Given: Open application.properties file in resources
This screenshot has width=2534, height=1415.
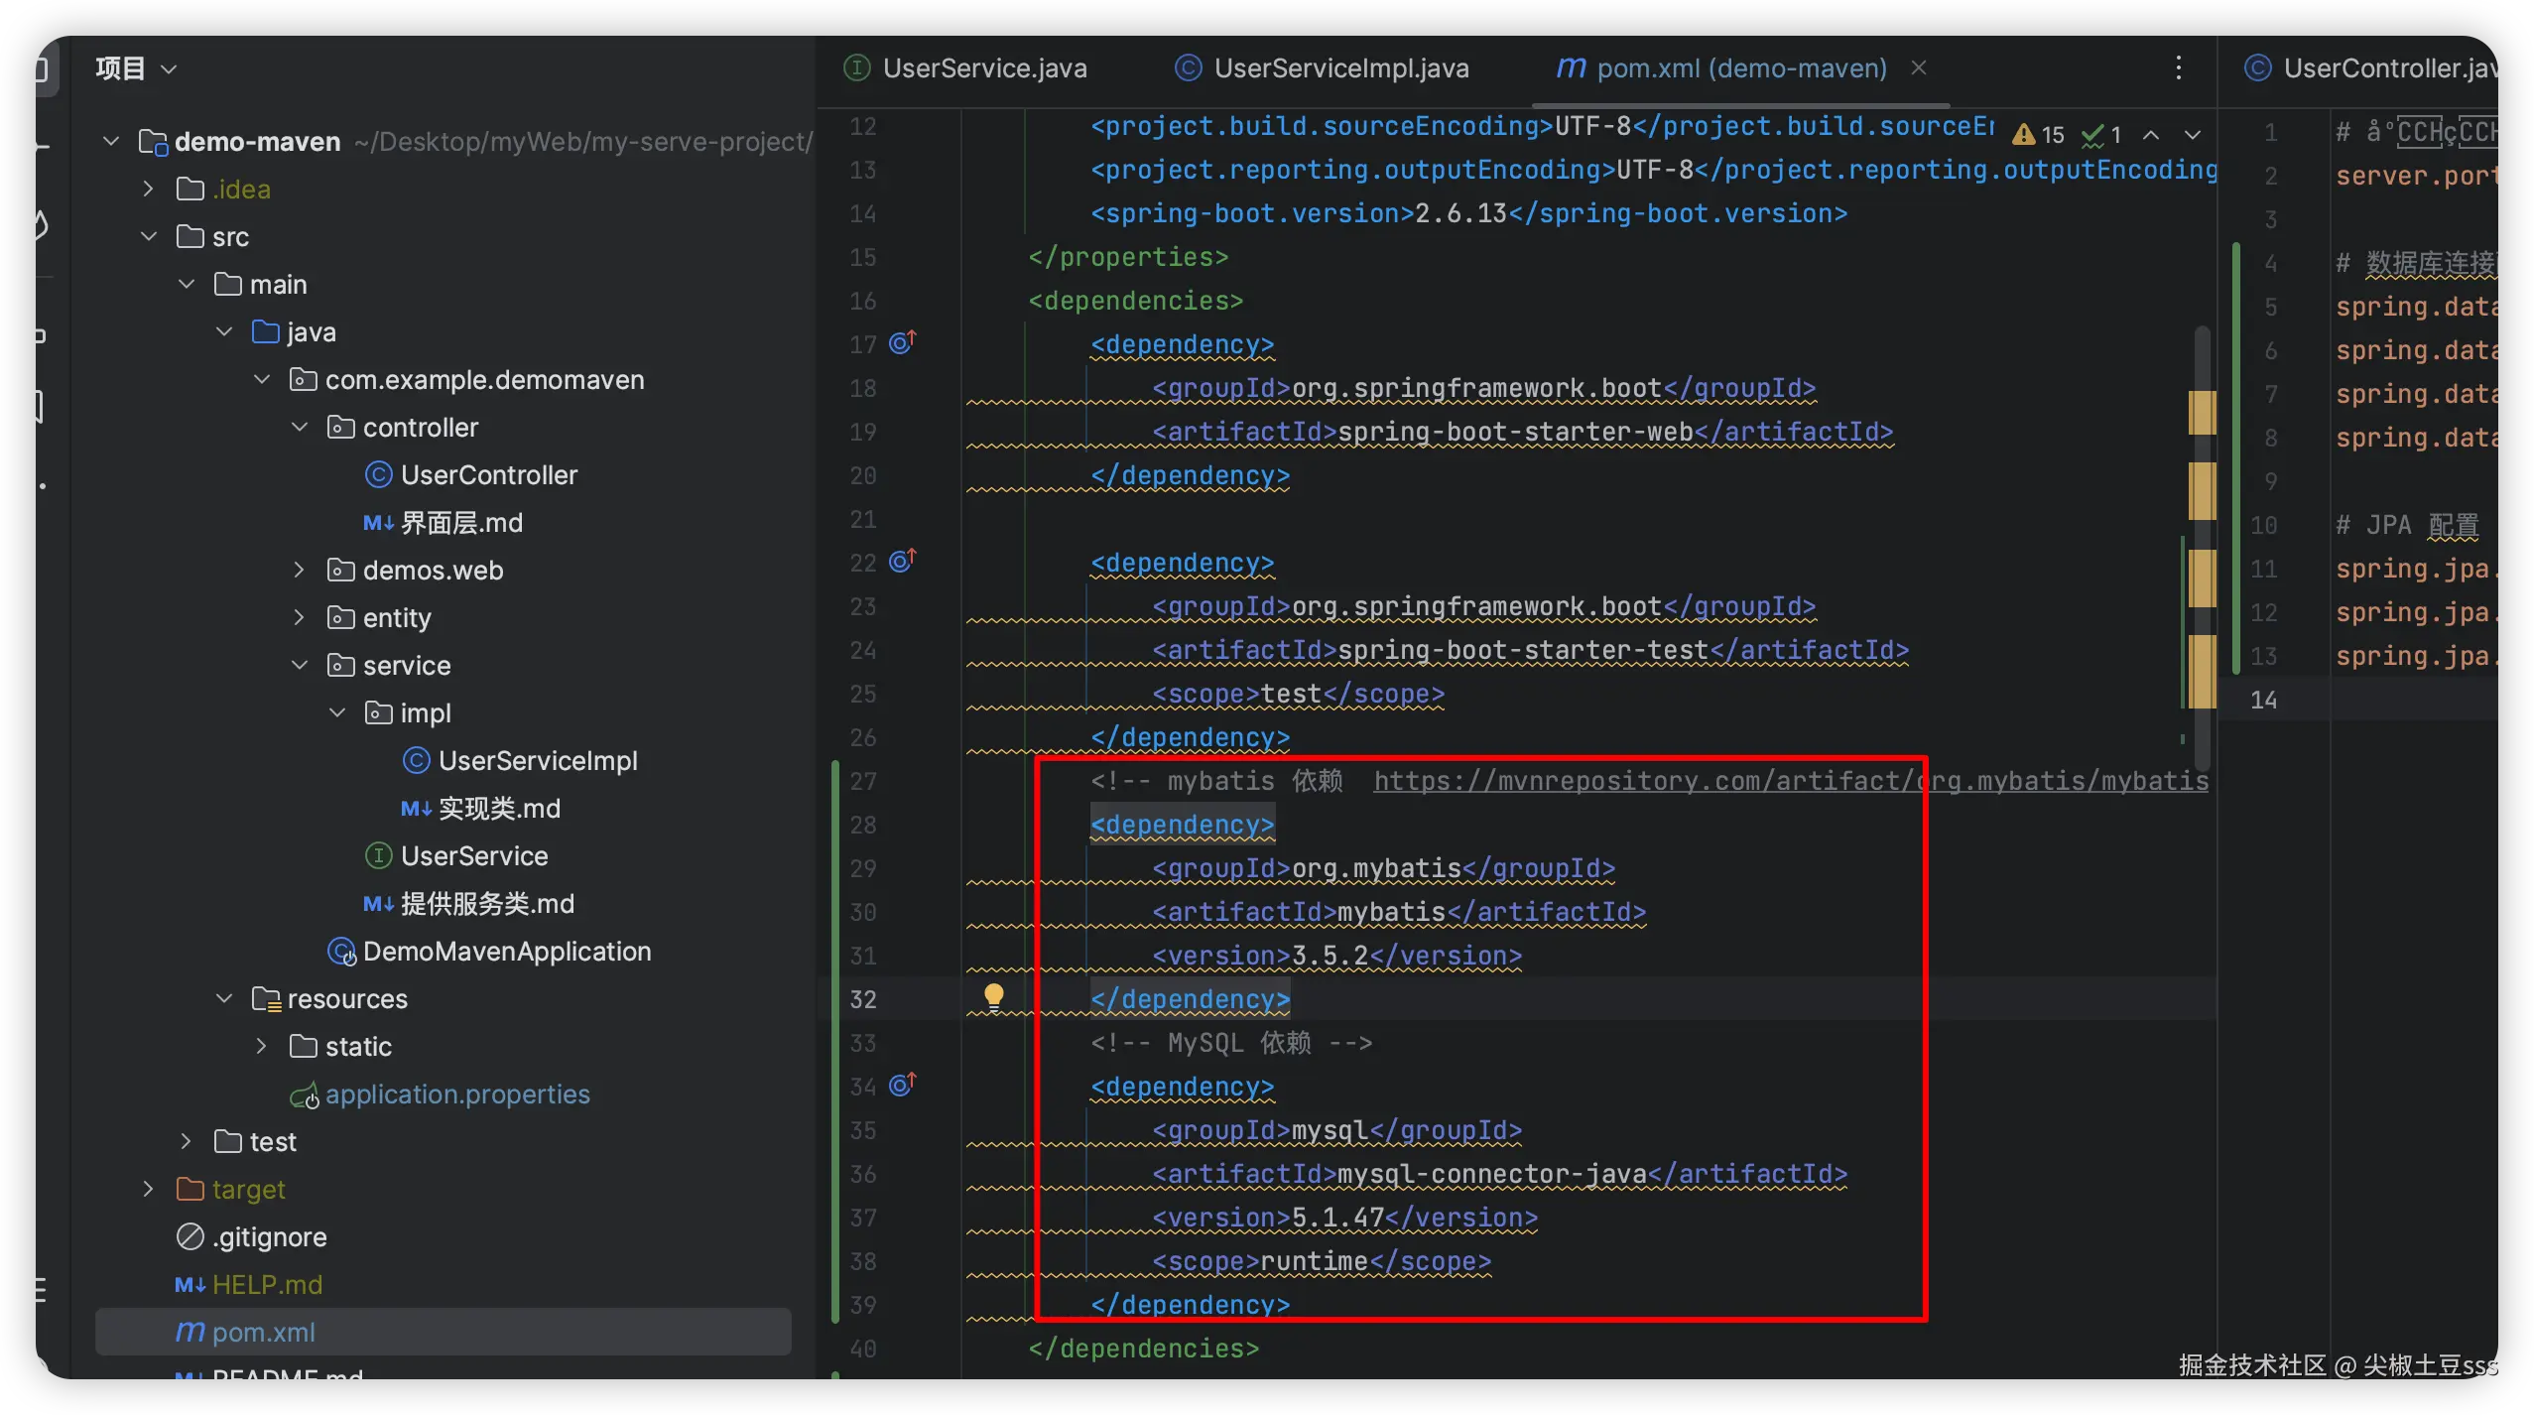Looking at the screenshot, I should [456, 1094].
